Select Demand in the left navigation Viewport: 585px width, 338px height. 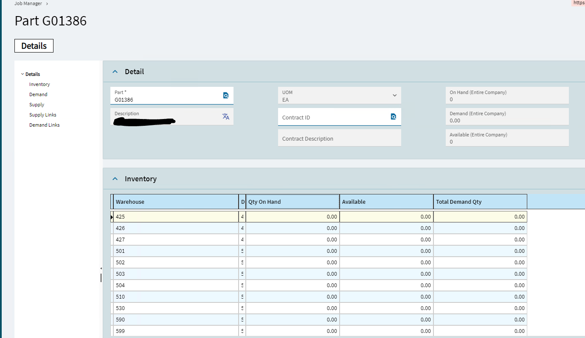pos(38,94)
